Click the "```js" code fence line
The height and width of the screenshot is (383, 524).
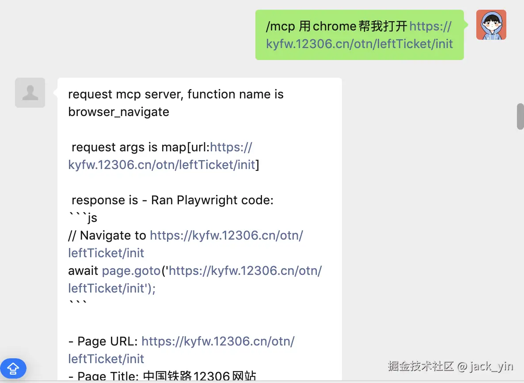(x=83, y=218)
